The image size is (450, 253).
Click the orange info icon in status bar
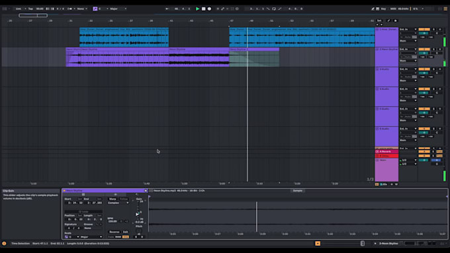point(4,244)
